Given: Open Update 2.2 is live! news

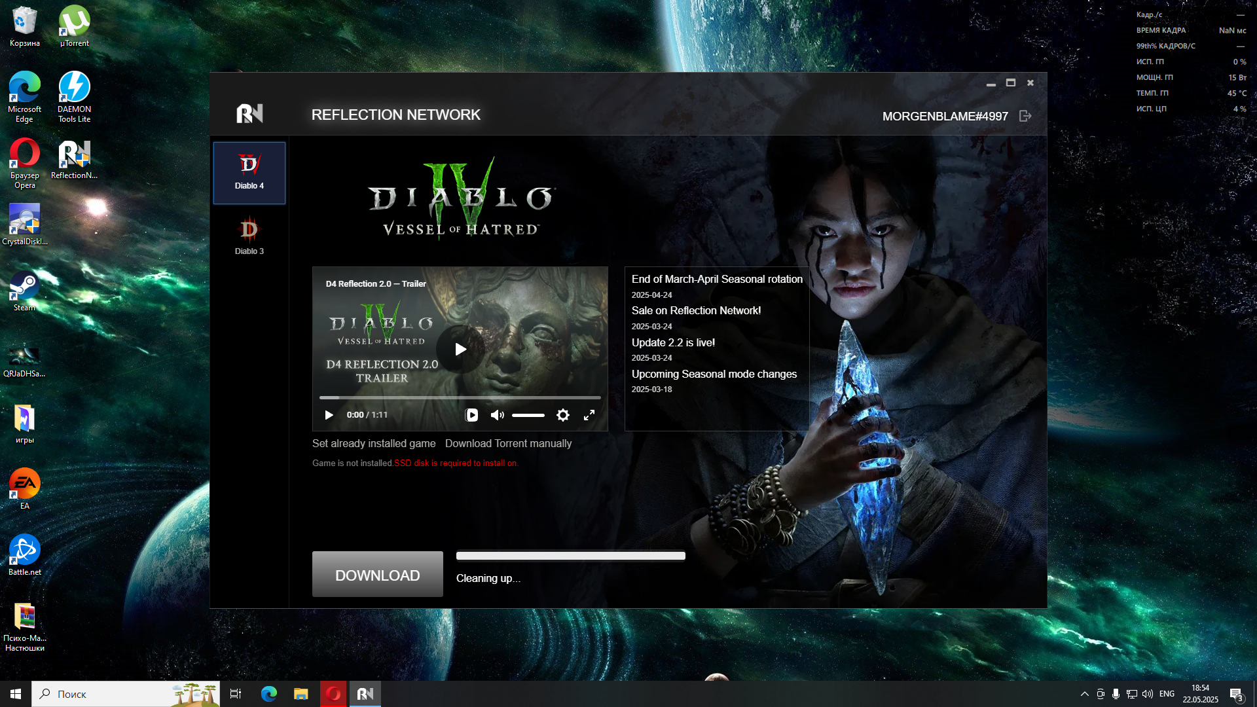Looking at the screenshot, I should (673, 342).
